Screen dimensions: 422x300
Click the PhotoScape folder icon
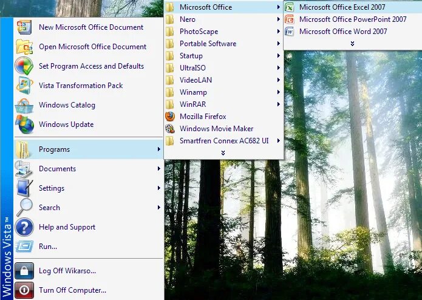click(169, 32)
